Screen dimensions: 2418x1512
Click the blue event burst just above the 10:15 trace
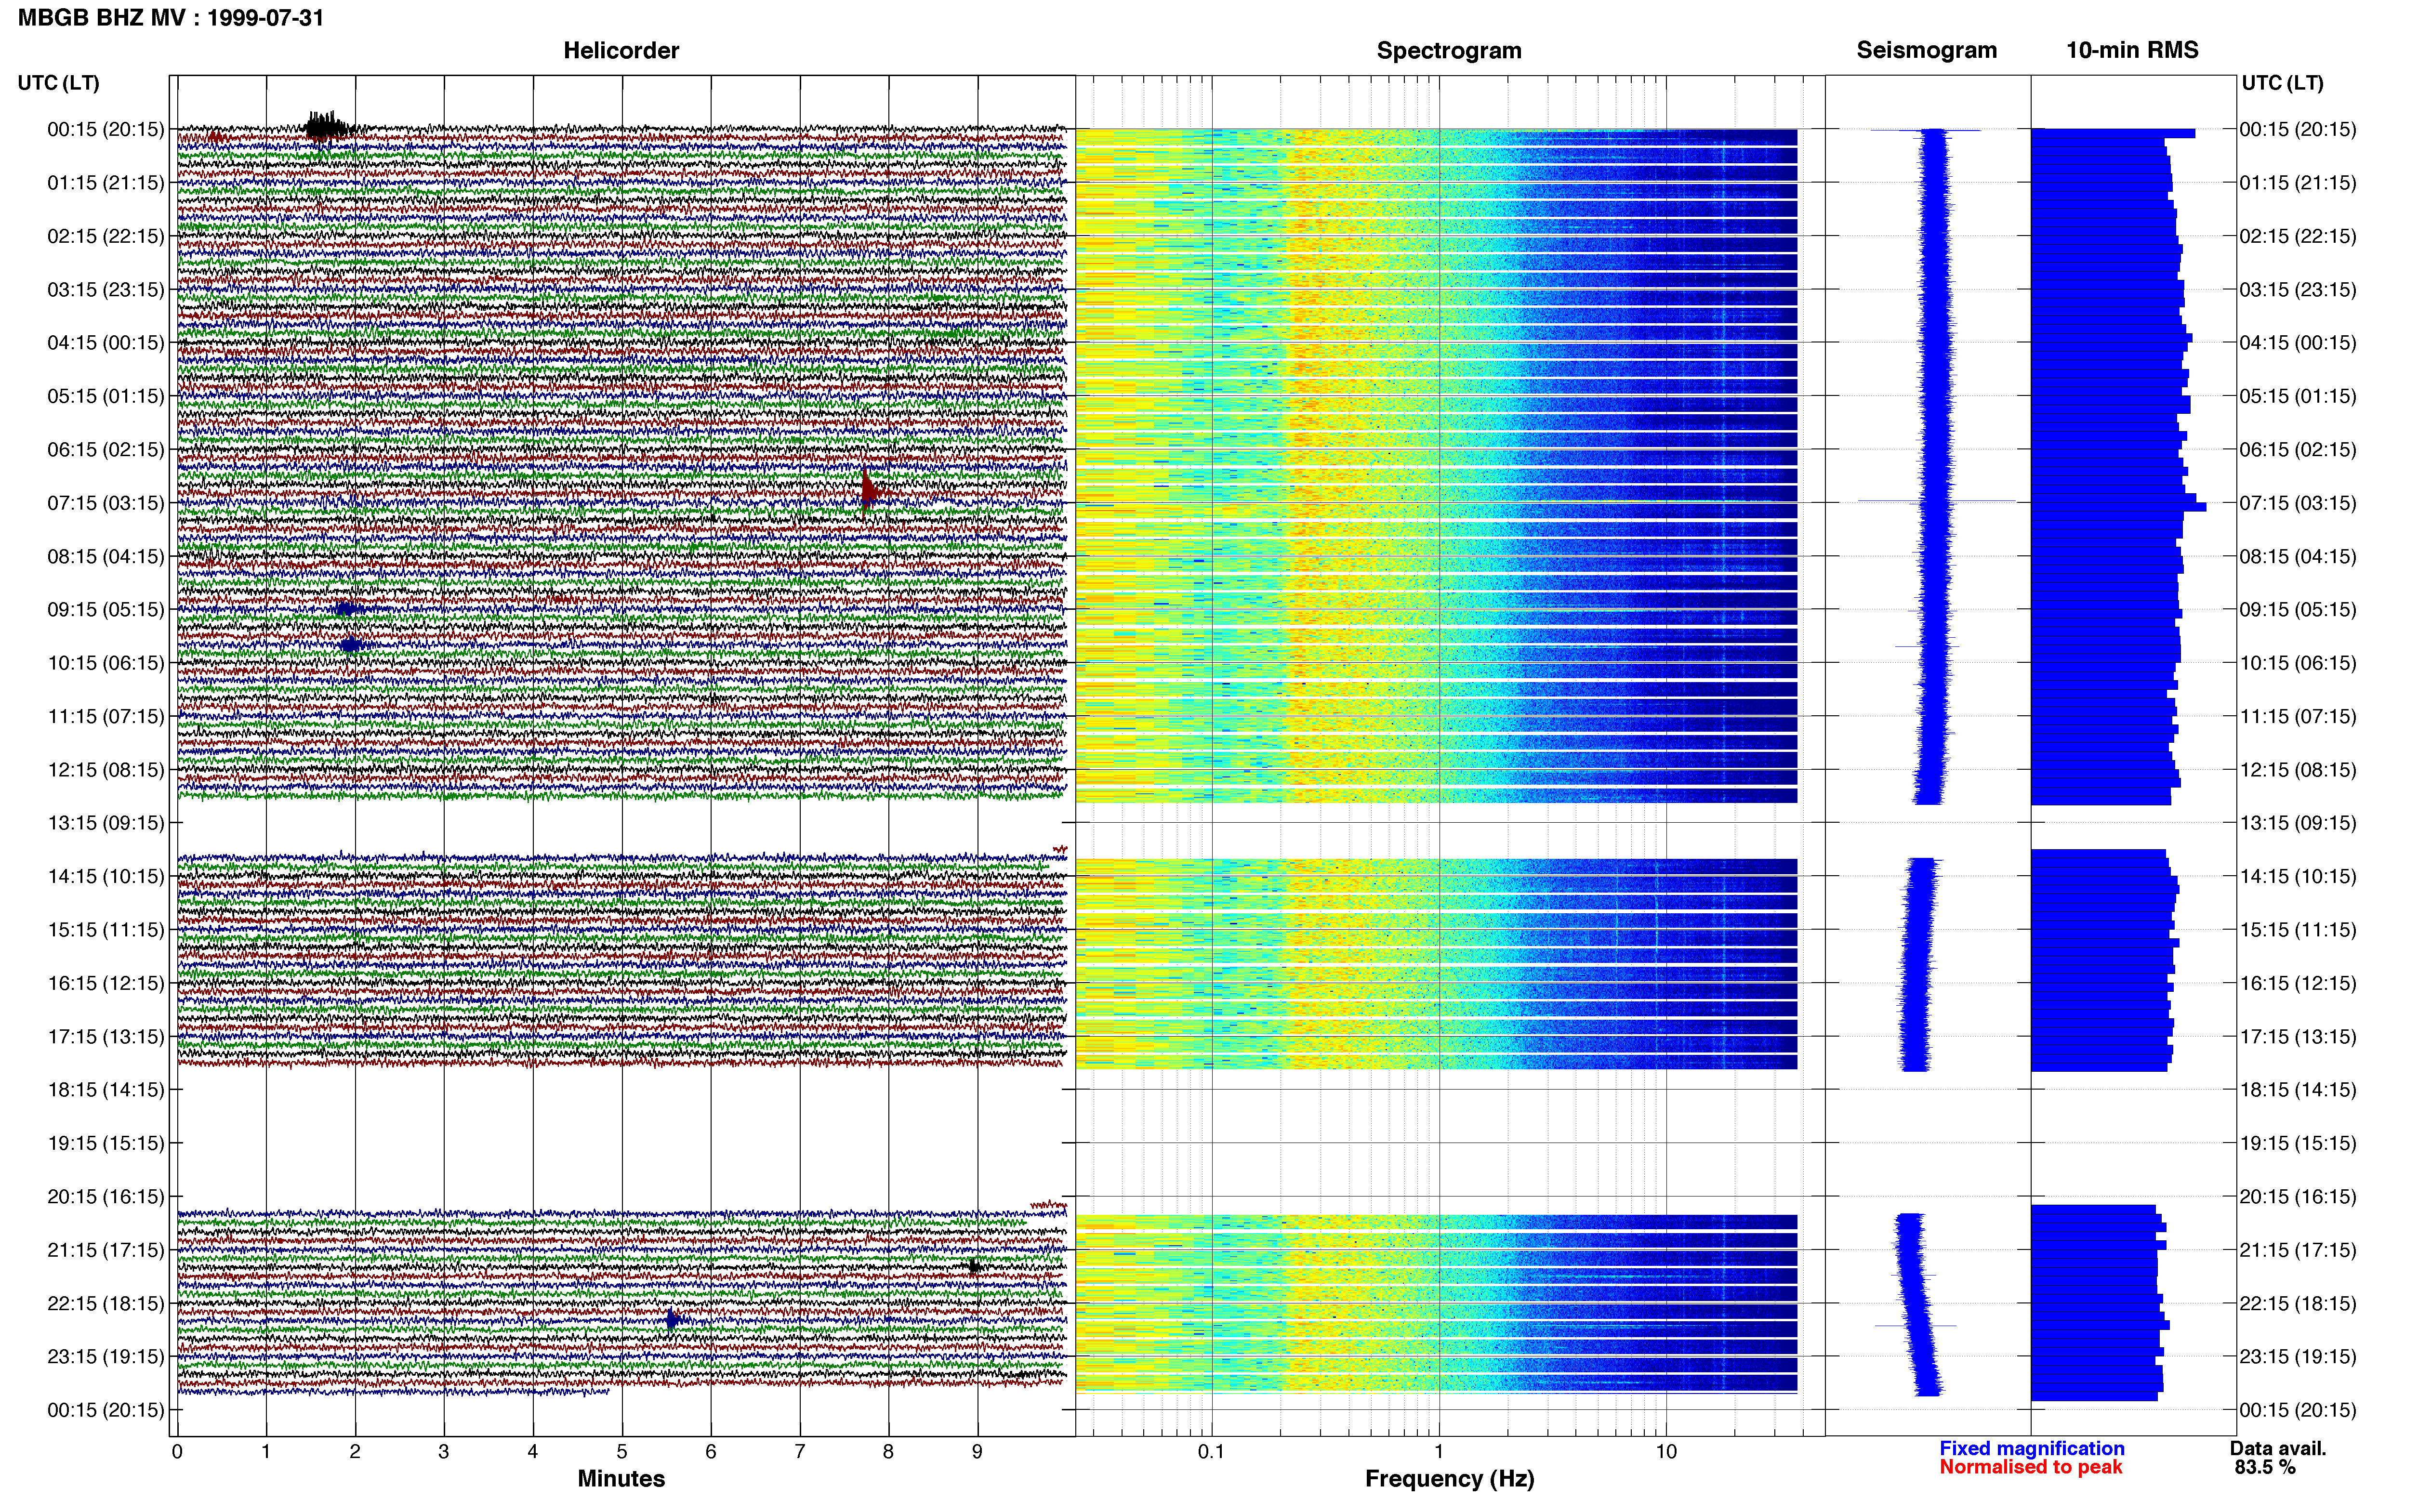coord(350,645)
